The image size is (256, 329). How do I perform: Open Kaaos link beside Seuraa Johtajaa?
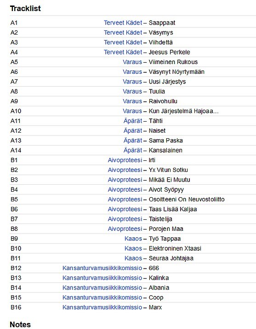click(133, 258)
